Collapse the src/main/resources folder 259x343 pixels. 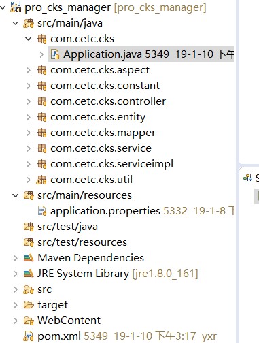[16, 195]
